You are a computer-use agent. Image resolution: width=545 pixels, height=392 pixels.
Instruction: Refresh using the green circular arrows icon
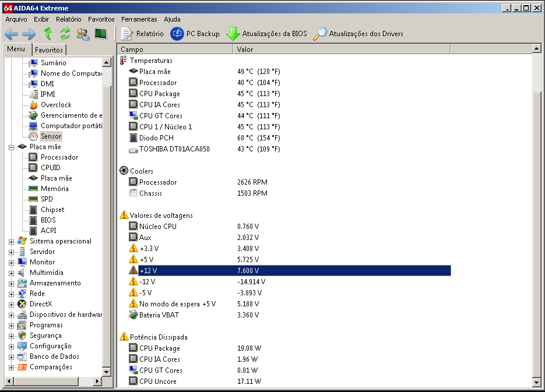[65, 34]
